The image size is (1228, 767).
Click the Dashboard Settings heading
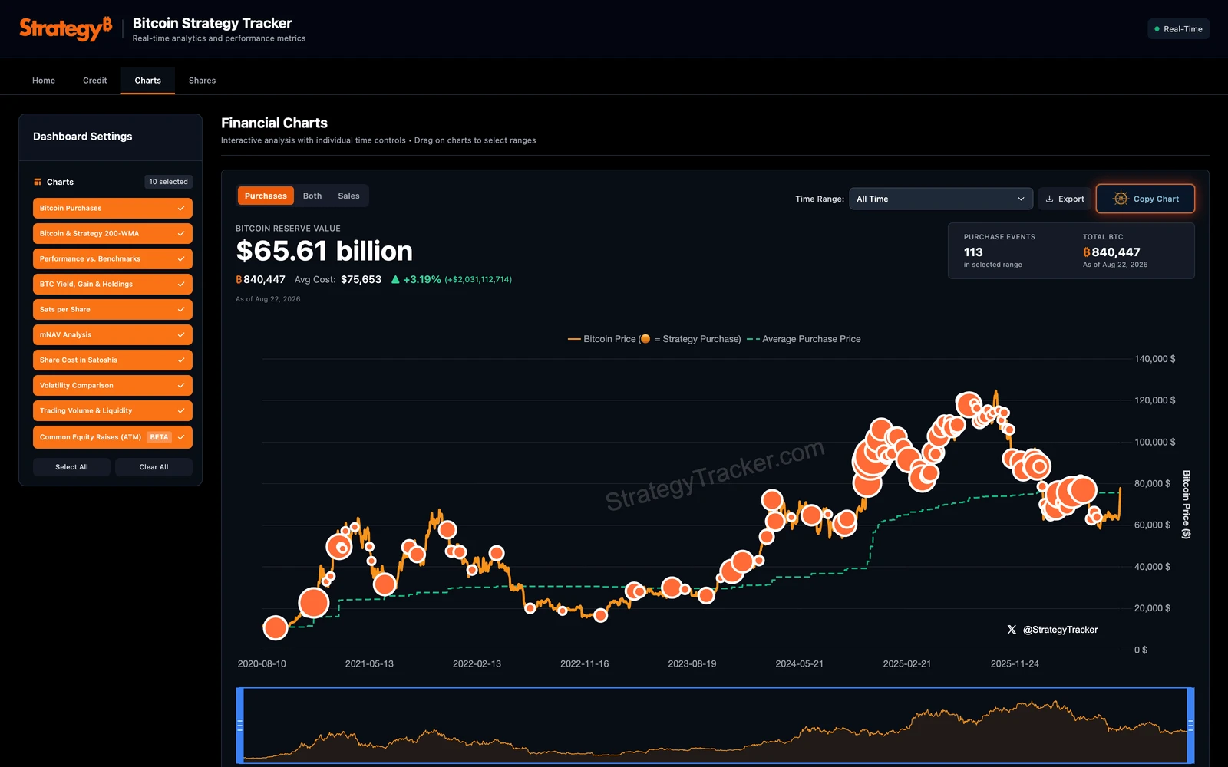click(x=83, y=137)
